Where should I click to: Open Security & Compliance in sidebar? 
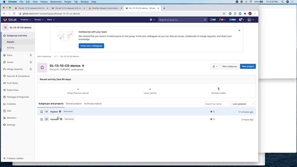point(18,76)
